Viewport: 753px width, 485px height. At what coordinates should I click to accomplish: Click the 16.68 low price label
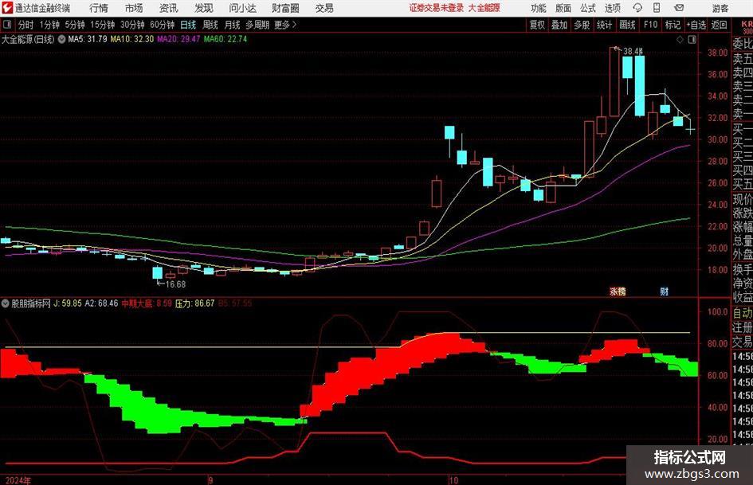point(175,284)
